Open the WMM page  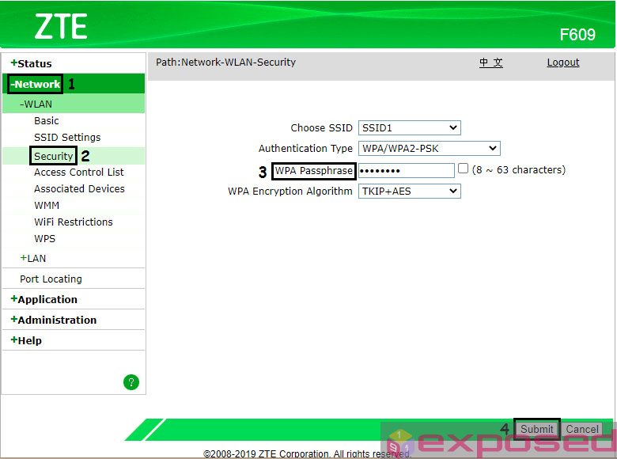[x=47, y=206]
